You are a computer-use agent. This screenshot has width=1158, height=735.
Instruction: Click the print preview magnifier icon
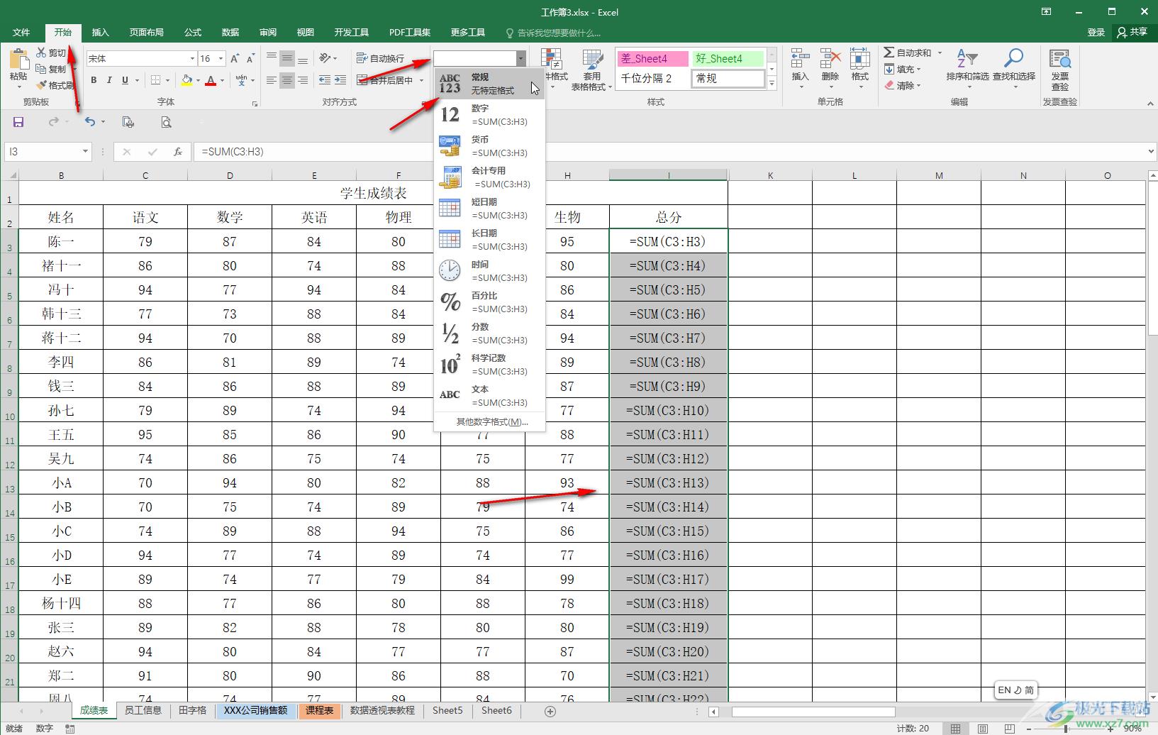click(x=166, y=122)
